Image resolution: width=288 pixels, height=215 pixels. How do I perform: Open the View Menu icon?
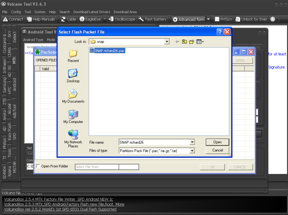(200, 42)
